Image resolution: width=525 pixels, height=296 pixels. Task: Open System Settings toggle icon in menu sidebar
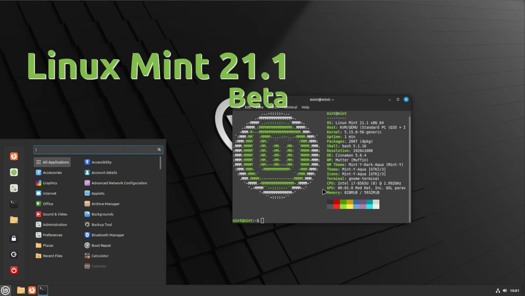[x=14, y=188]
